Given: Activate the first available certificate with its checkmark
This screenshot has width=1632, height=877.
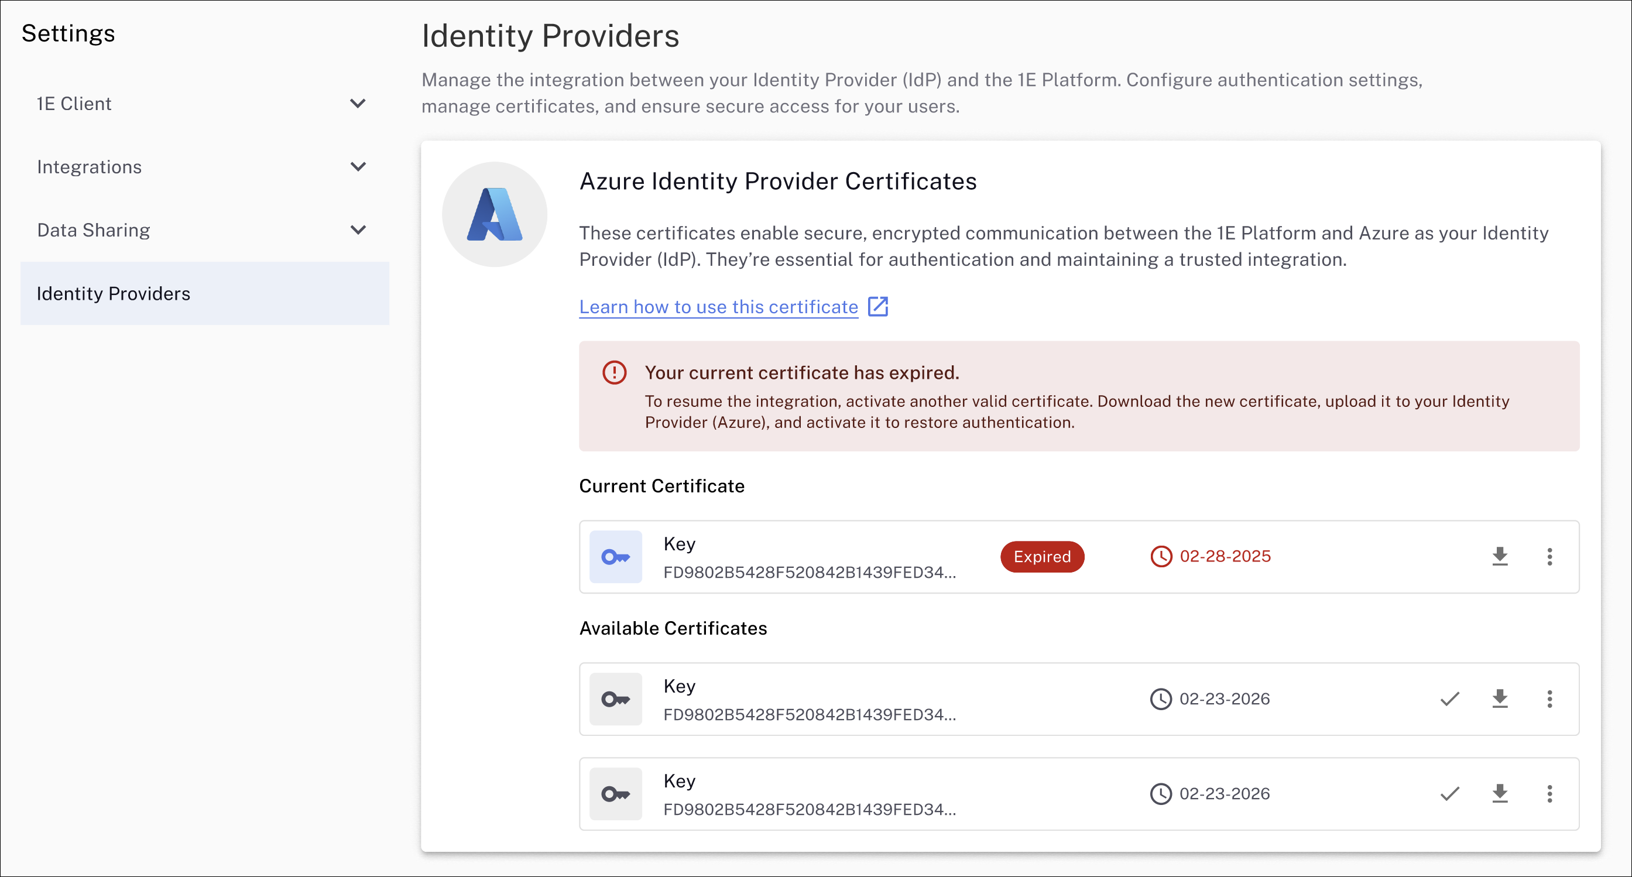Looking at the screenshot, I should [1449, 699].
